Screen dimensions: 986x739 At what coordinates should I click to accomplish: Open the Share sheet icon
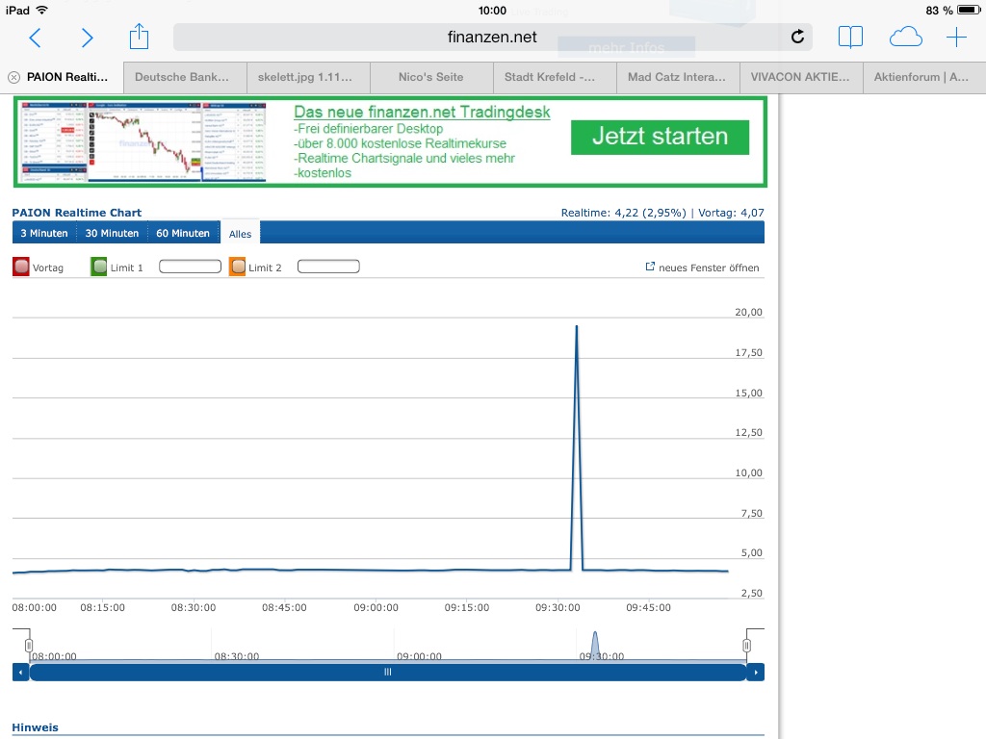(x=139, y=37)
